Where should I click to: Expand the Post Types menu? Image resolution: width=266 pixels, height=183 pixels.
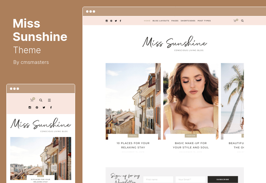204,21
